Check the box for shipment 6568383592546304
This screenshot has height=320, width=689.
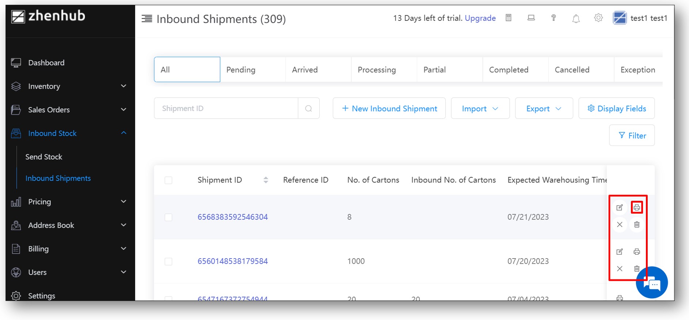(168, 217)
